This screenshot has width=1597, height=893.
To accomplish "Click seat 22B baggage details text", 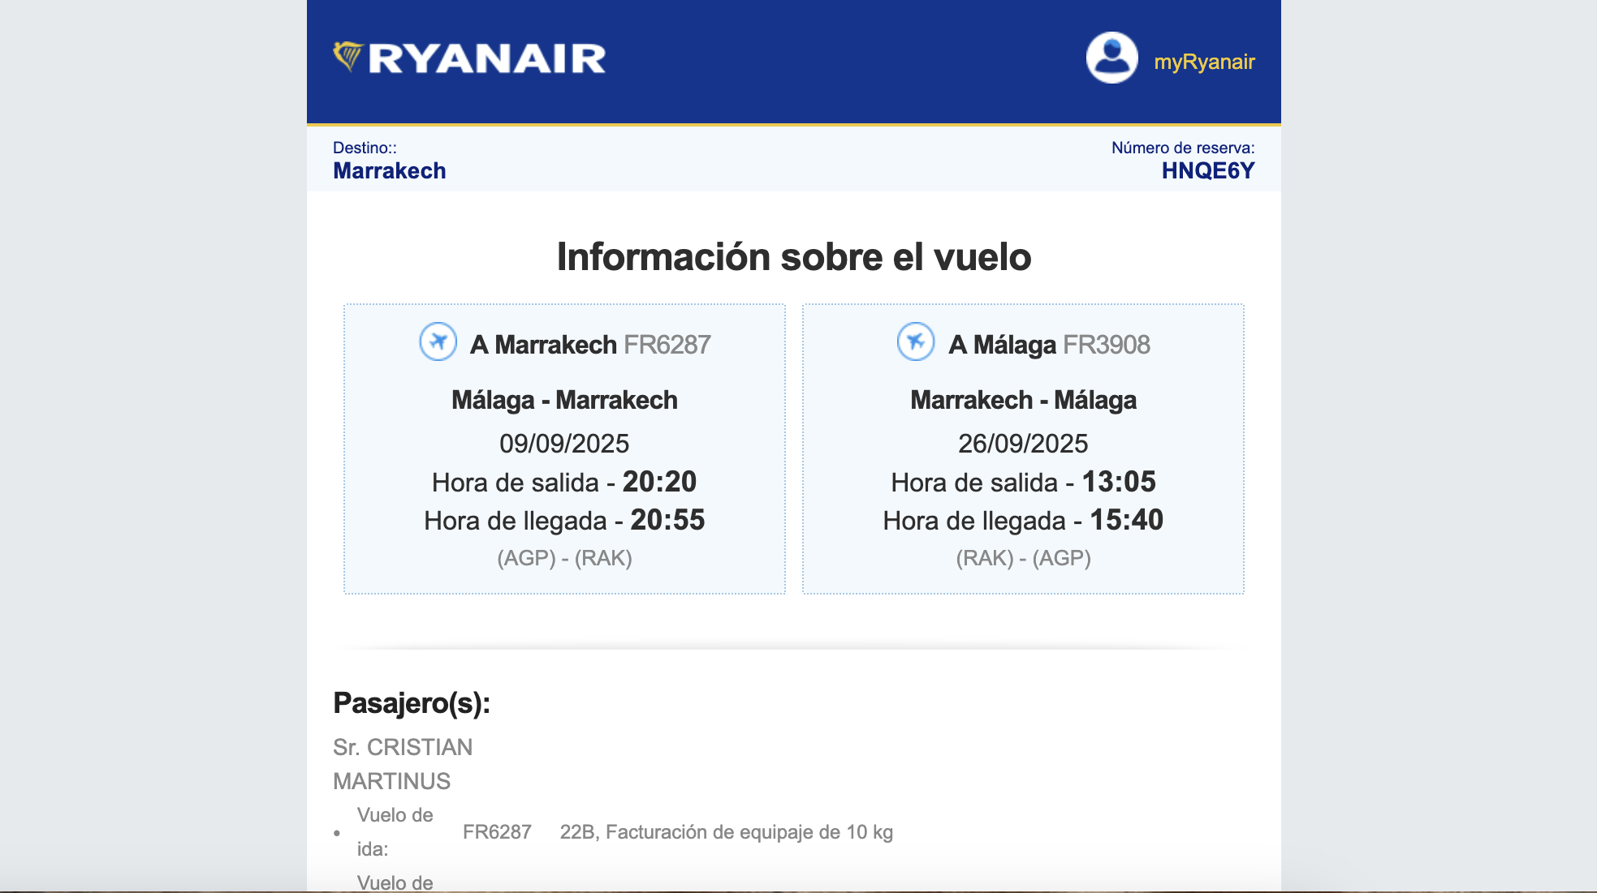I will pos(726,832).
